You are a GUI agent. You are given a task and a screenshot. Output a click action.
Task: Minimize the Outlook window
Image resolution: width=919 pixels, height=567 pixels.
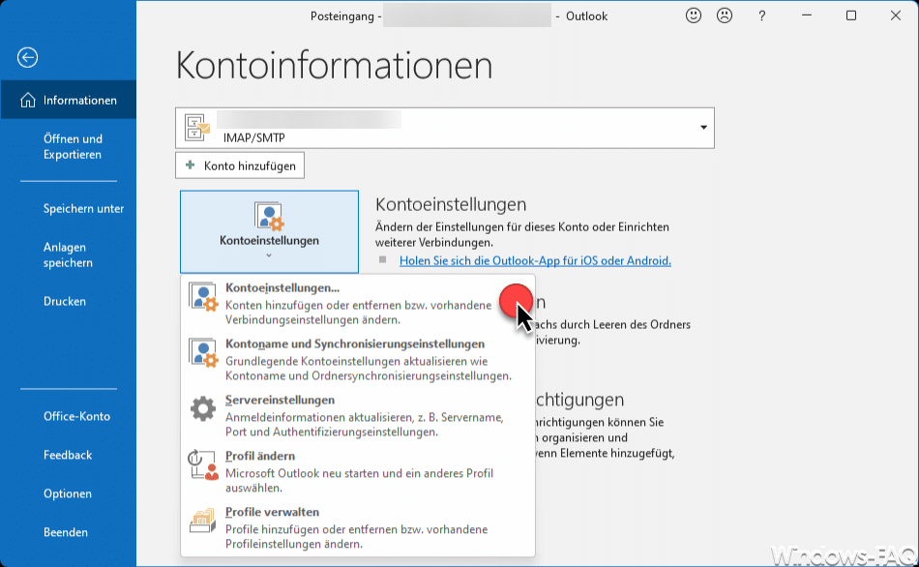pyautogui.click(x=807, y=15)
